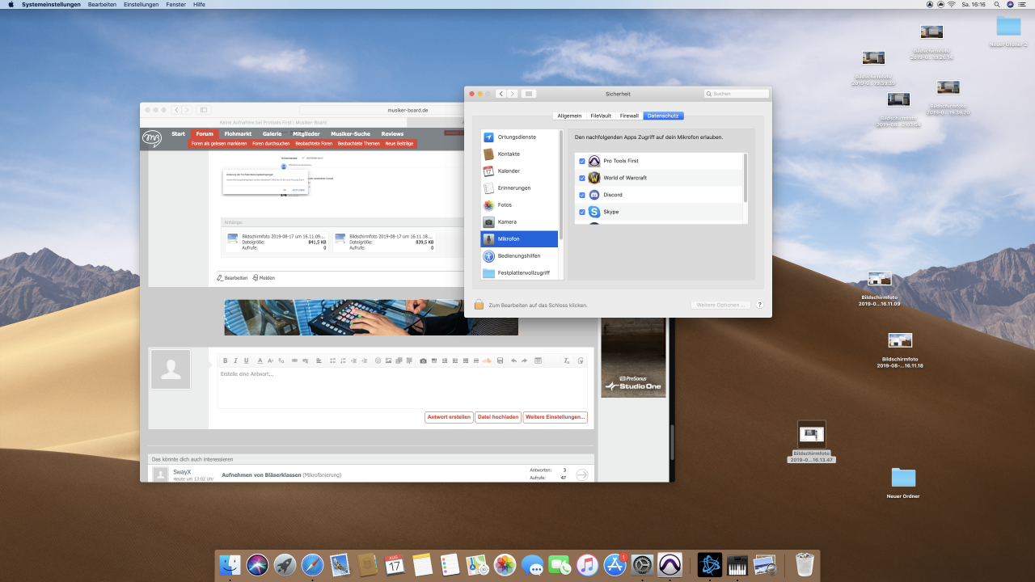Screen dimensions: 1035x582
Task: Uncheck microphone access for World of Warcraft
Action: (x=582, y=178)
